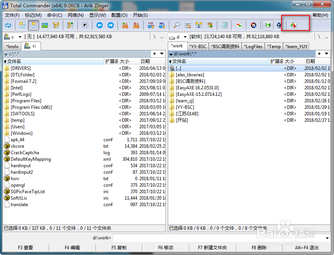Open right panel favorites asterisk button
The width and height of the screenshot is (334, 255).
(x=319, y=54)
